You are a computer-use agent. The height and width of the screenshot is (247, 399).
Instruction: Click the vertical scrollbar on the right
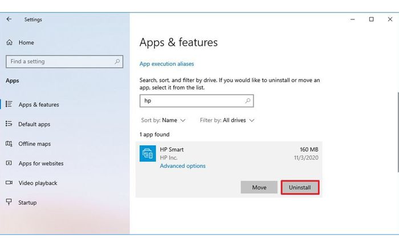pos(398,132)
